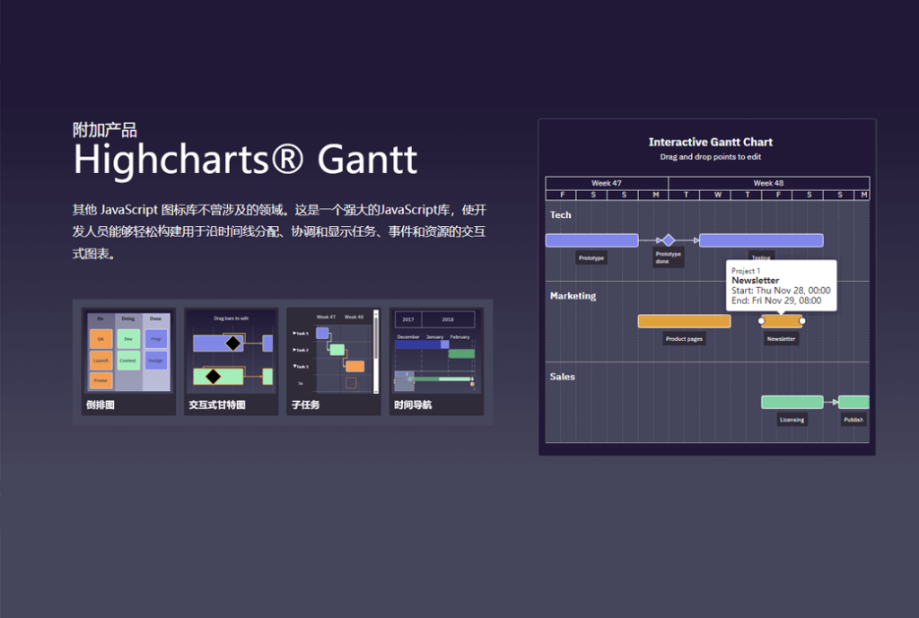
Task: Click the Prototype done data label
Action: click(x=668, y=257)
